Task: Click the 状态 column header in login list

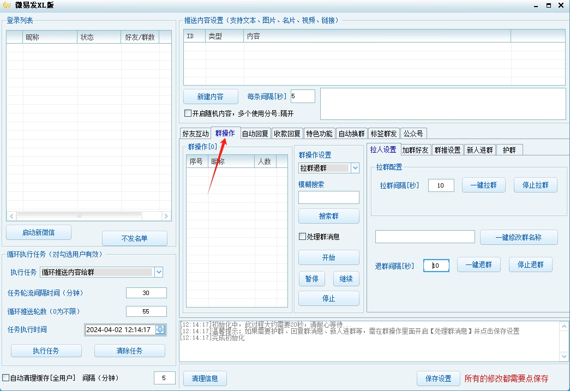Action: pyautogui.click(x=99, y=37)
